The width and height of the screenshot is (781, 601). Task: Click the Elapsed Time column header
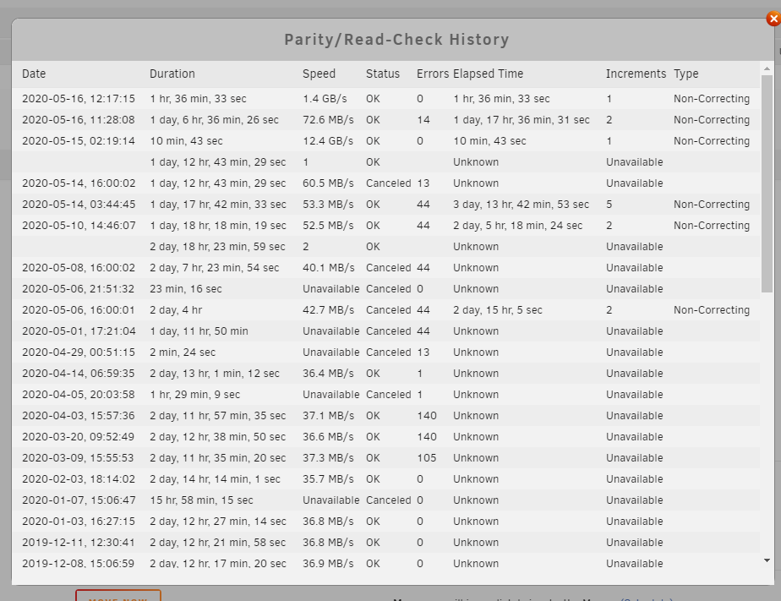[x=489, y=74]
